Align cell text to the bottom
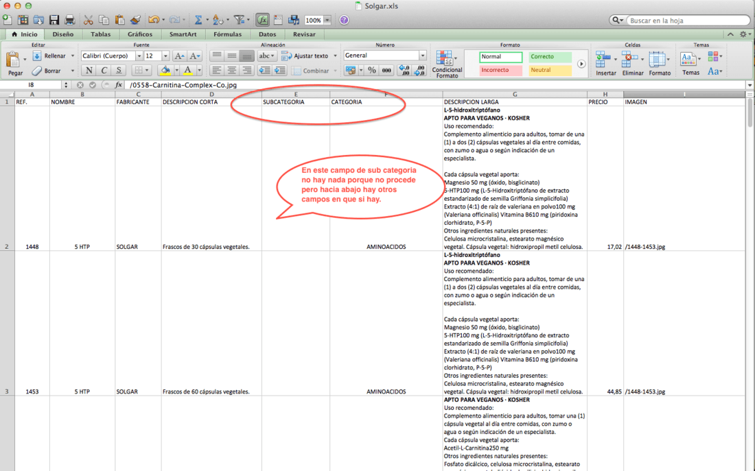Viewport: 755px width, 471px height. click(x=247, y=56)
